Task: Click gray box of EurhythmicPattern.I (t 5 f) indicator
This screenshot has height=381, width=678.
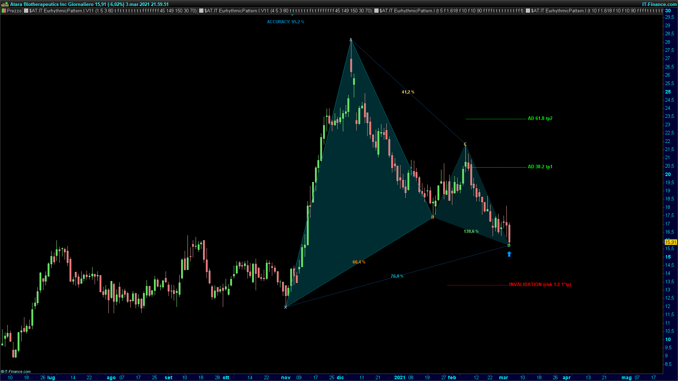Action: coord(376,11)
